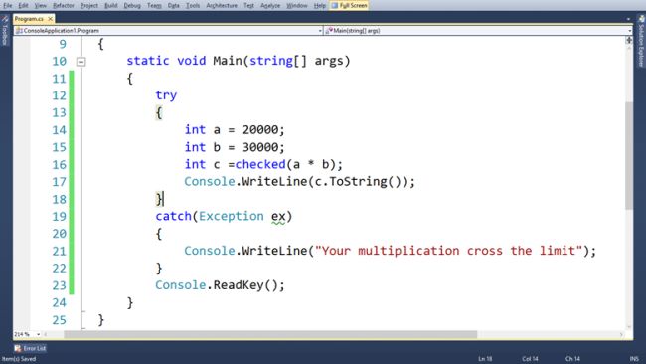Open the Help menu
The image size is (646, 364).
(319, 5)
